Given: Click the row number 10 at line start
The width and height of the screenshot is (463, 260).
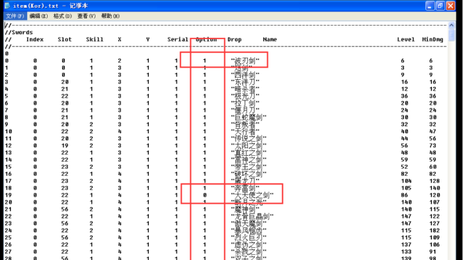Looking at the screenshot, I should [9, 131].
